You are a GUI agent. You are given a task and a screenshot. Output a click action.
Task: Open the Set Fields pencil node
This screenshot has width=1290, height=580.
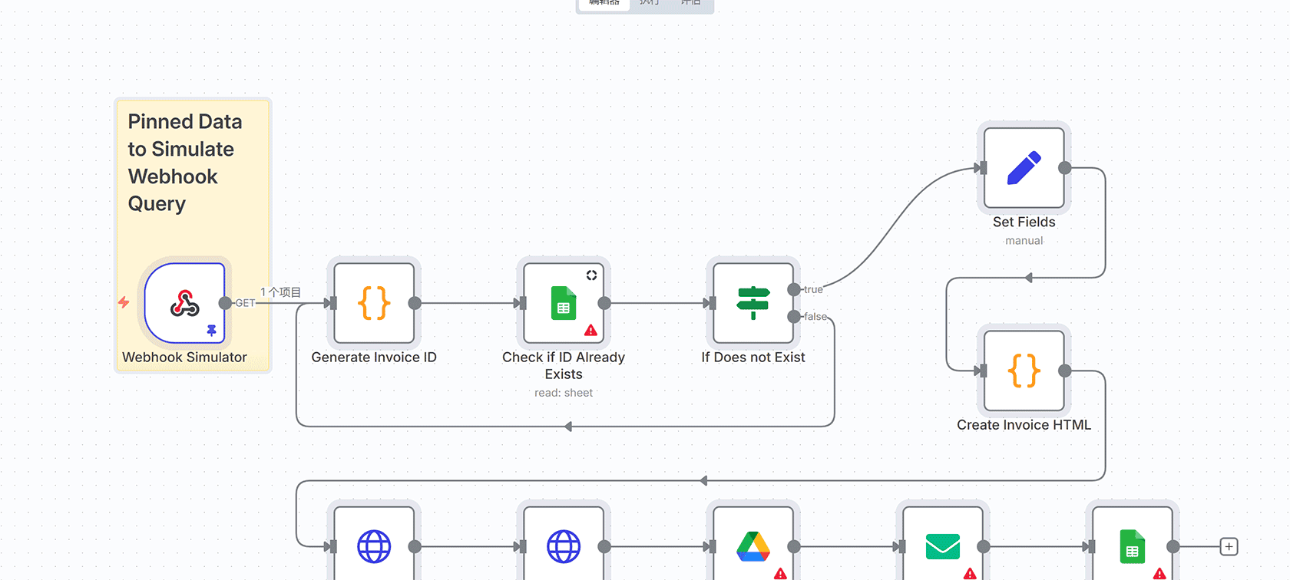1024,168
